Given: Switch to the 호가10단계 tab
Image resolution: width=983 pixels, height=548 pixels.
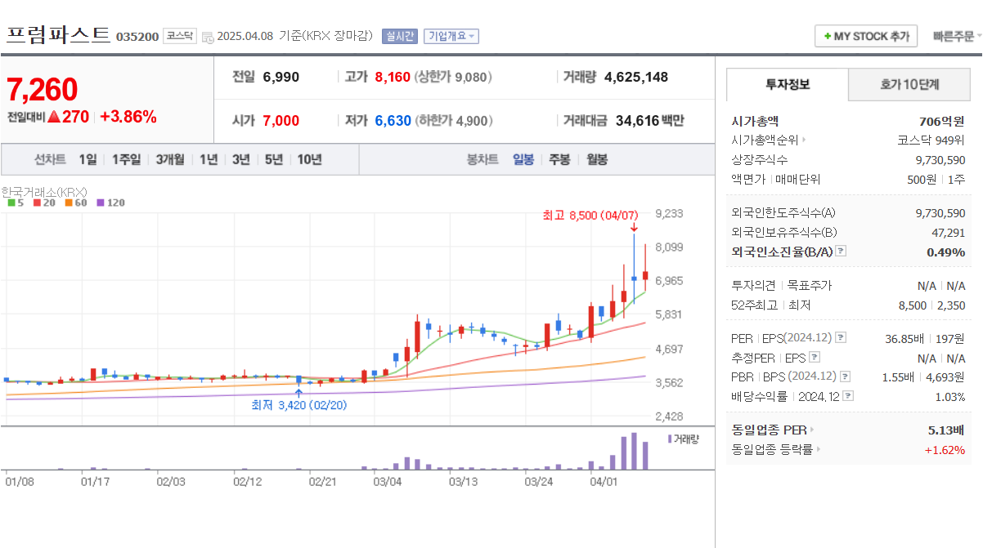Looking at the screenshot, I should (909, 85).
